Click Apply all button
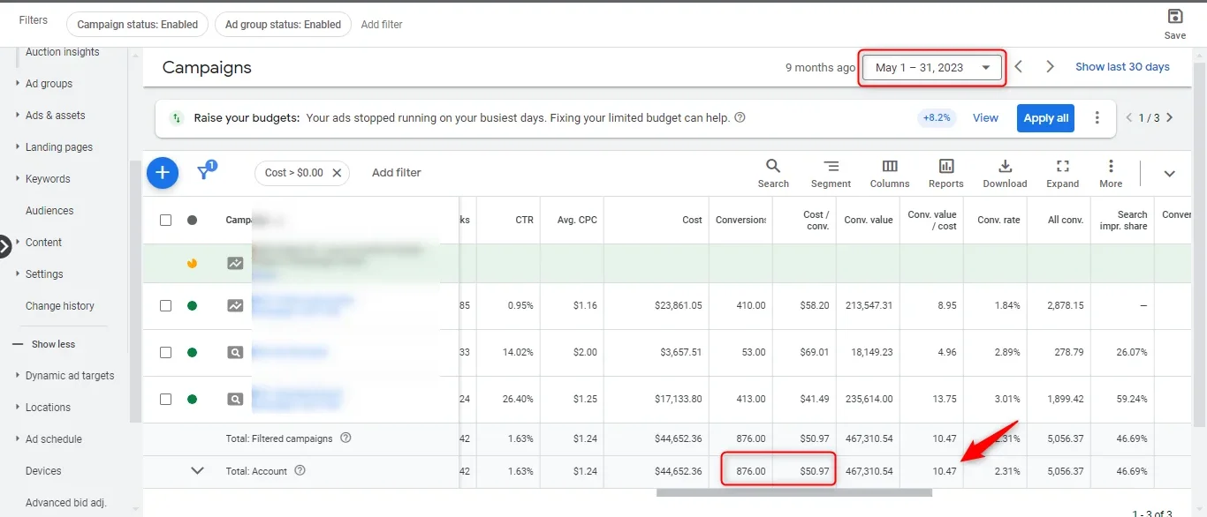Image resolution: width=1207 pixels, height=517 pixels. pos(1046,118)
